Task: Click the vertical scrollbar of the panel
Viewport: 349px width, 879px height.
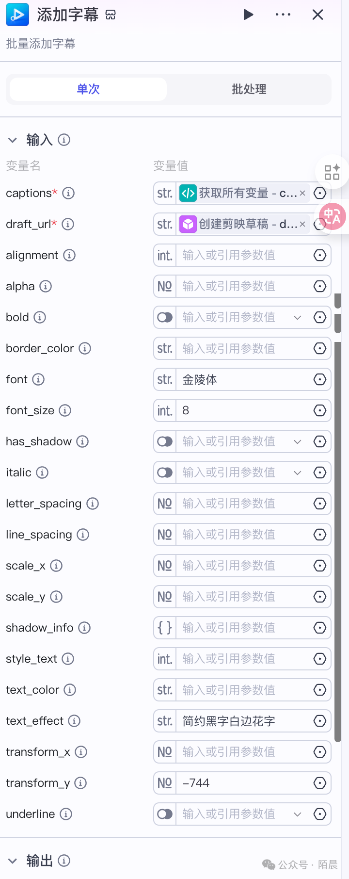Action: pyautogui.click(x=338, y=534)
